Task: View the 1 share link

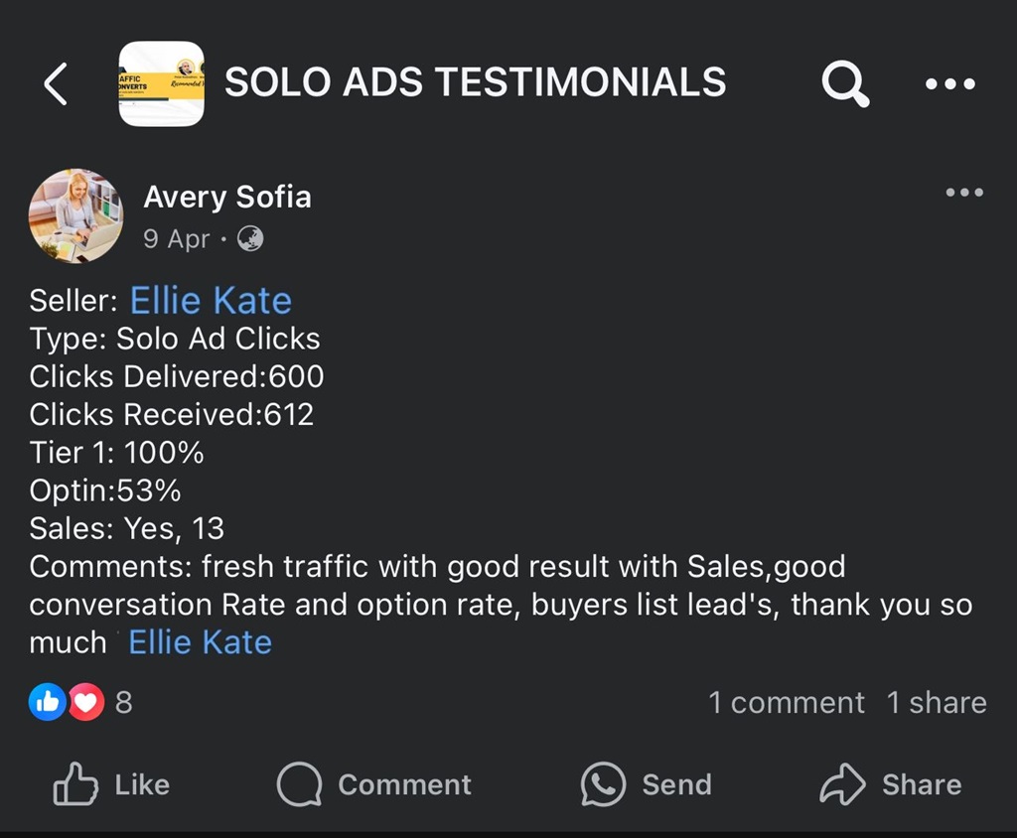Action: tap(936, 703)
